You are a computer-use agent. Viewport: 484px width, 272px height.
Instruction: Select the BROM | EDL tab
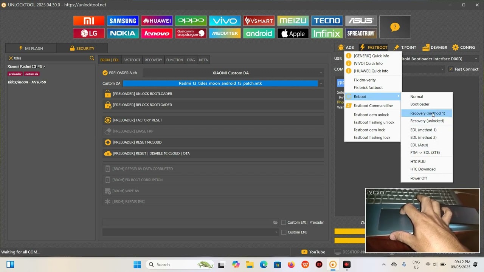pos(110,60)
